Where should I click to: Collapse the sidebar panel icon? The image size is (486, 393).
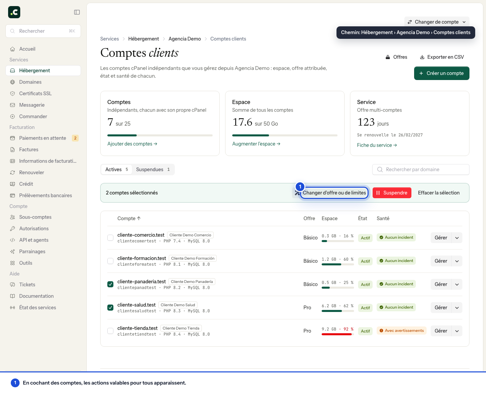pos(77,12)
